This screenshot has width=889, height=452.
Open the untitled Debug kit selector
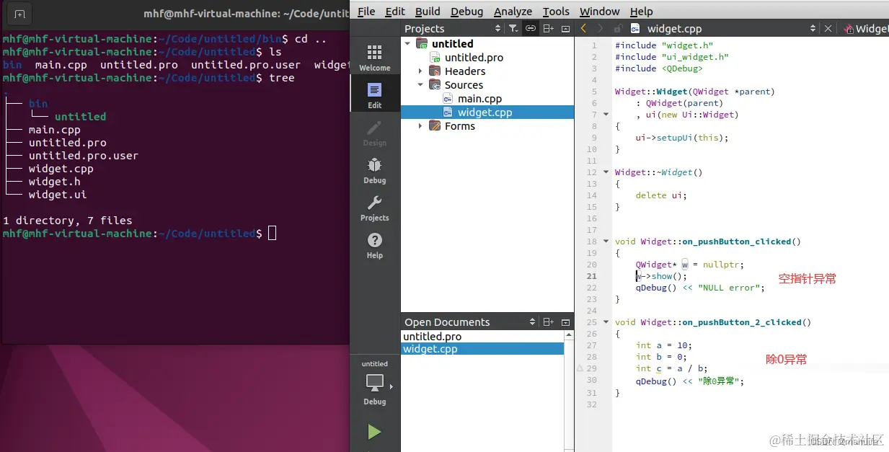tap(374, 383)
